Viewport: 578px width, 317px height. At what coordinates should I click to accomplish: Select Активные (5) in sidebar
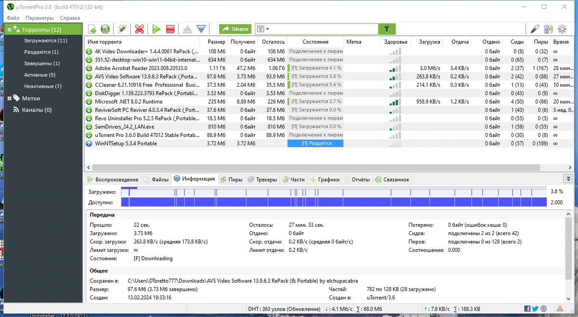point(39,75)
